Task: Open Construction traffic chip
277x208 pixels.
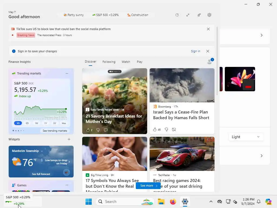Action: (138, 15)
